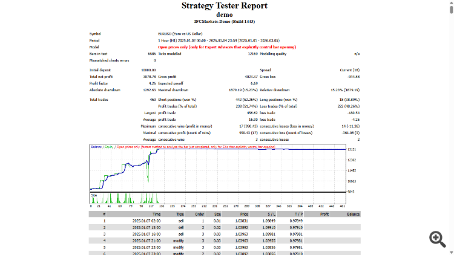Viewport: 454px width, 255px height.
Task: Click the 'Strategy Tester Report' title
Action: point(225,5)
